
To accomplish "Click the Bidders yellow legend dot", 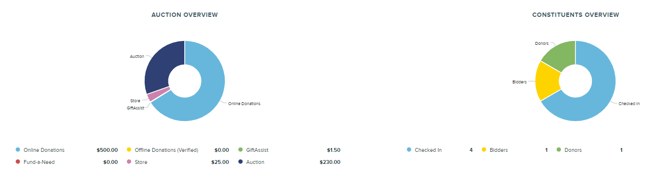I will (x=484, y=150).
